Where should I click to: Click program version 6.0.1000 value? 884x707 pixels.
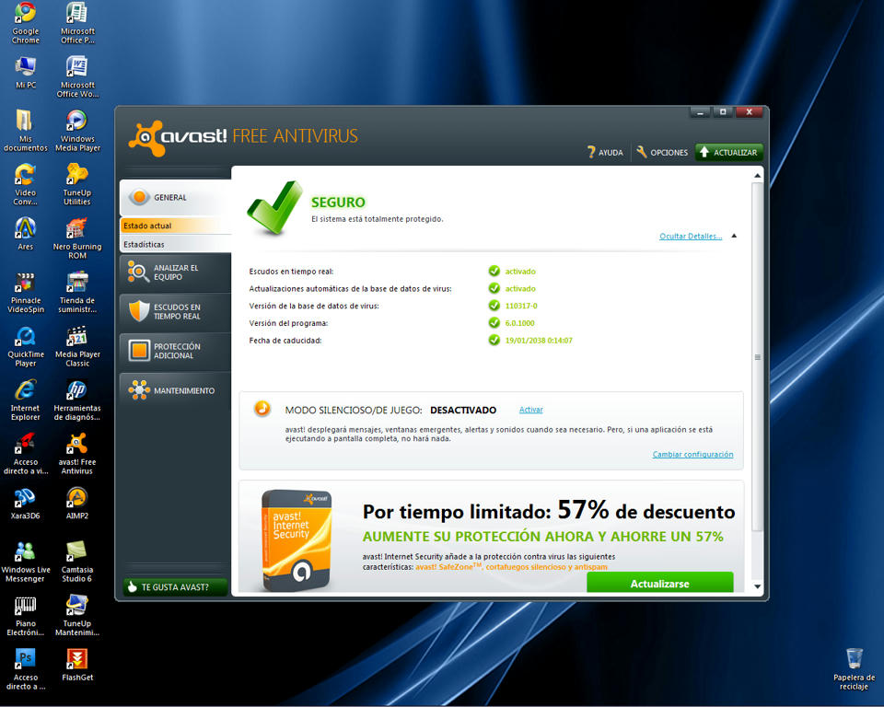(x=519, y=323)
